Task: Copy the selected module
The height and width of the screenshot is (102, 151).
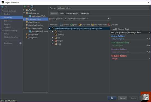Action: click(32, 7)
